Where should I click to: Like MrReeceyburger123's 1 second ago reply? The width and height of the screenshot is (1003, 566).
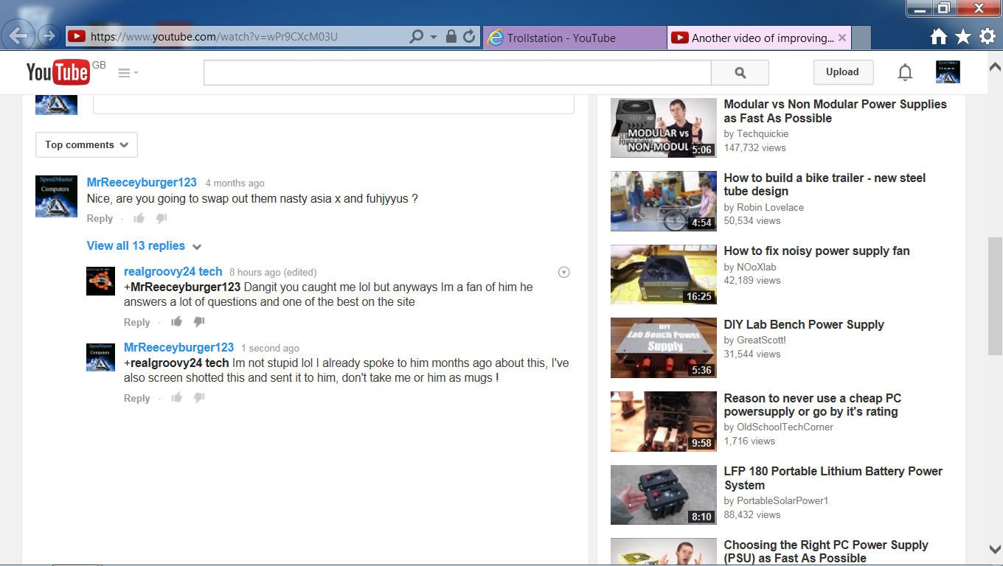coord(176,397)
